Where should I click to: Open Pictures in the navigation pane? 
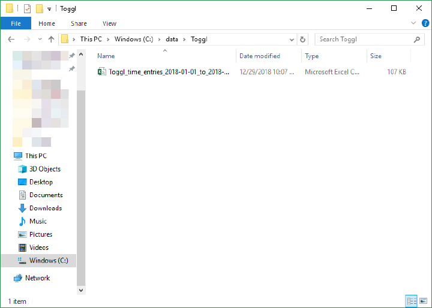pyautogui.click(x=41, y=234)
